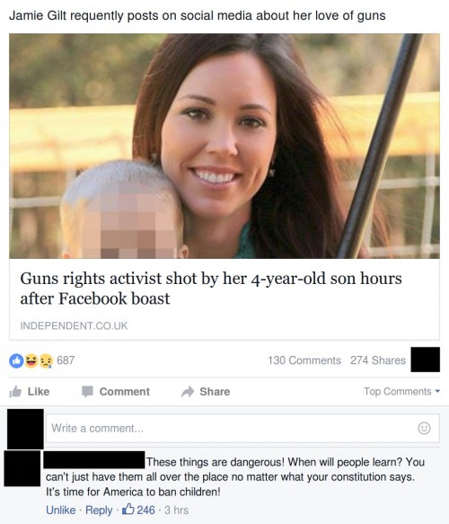The width and height of the screenshot is (449, 524).
Task: Click the Share arrow icon
Action: [188, 391]
